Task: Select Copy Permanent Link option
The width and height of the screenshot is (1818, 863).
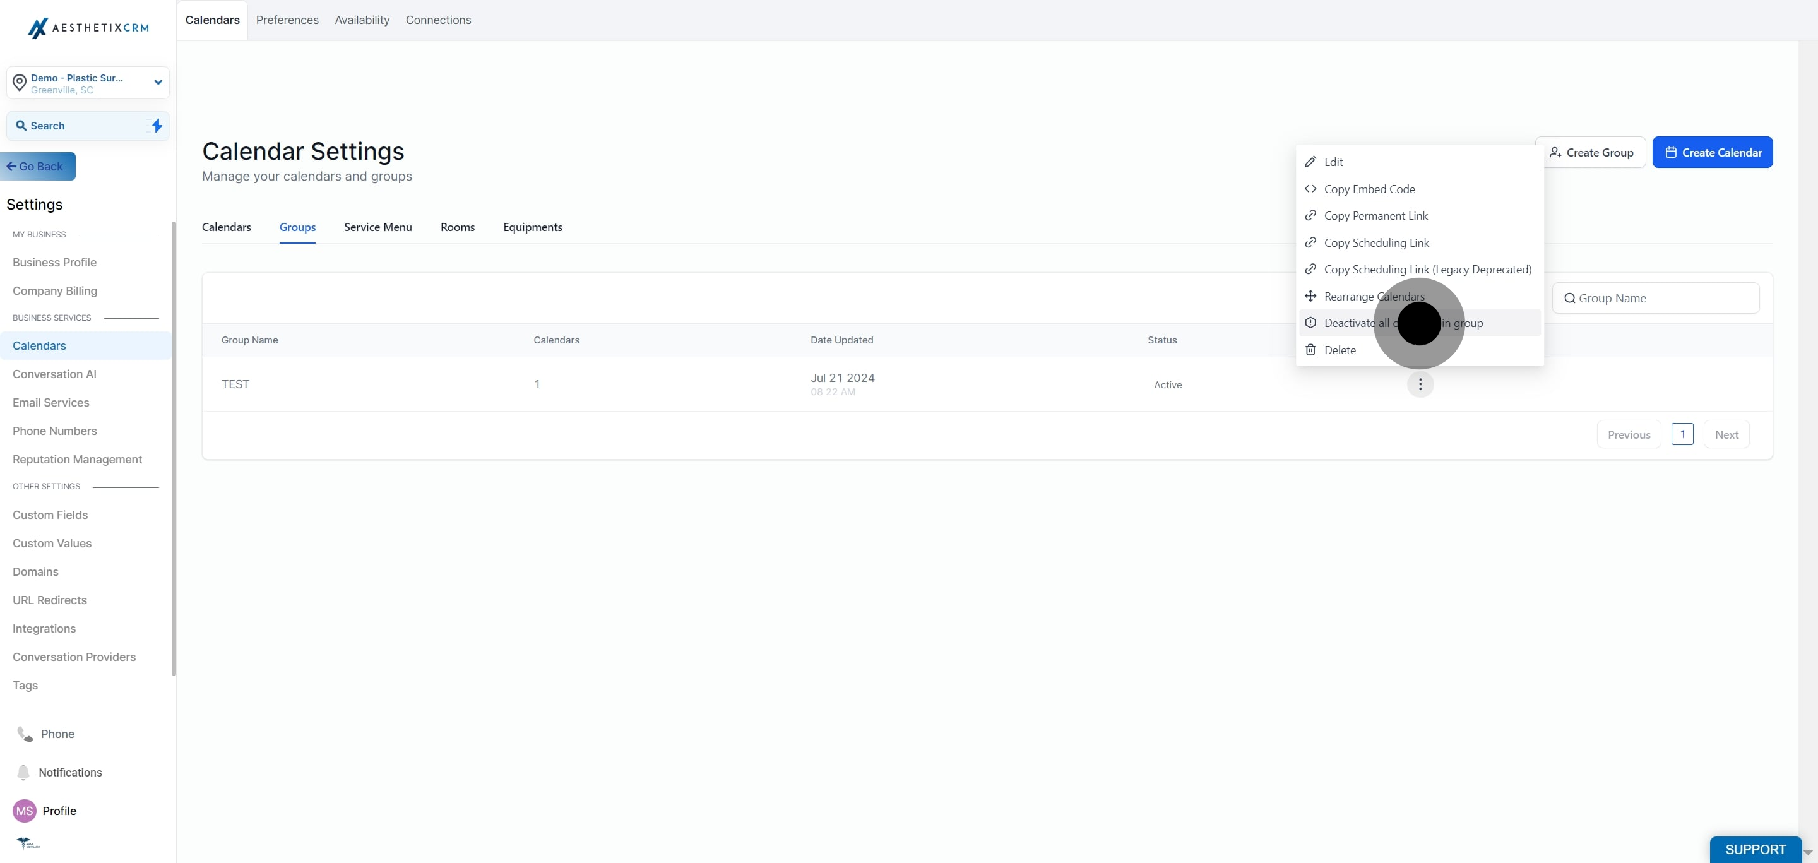Action: [1375, 216]
